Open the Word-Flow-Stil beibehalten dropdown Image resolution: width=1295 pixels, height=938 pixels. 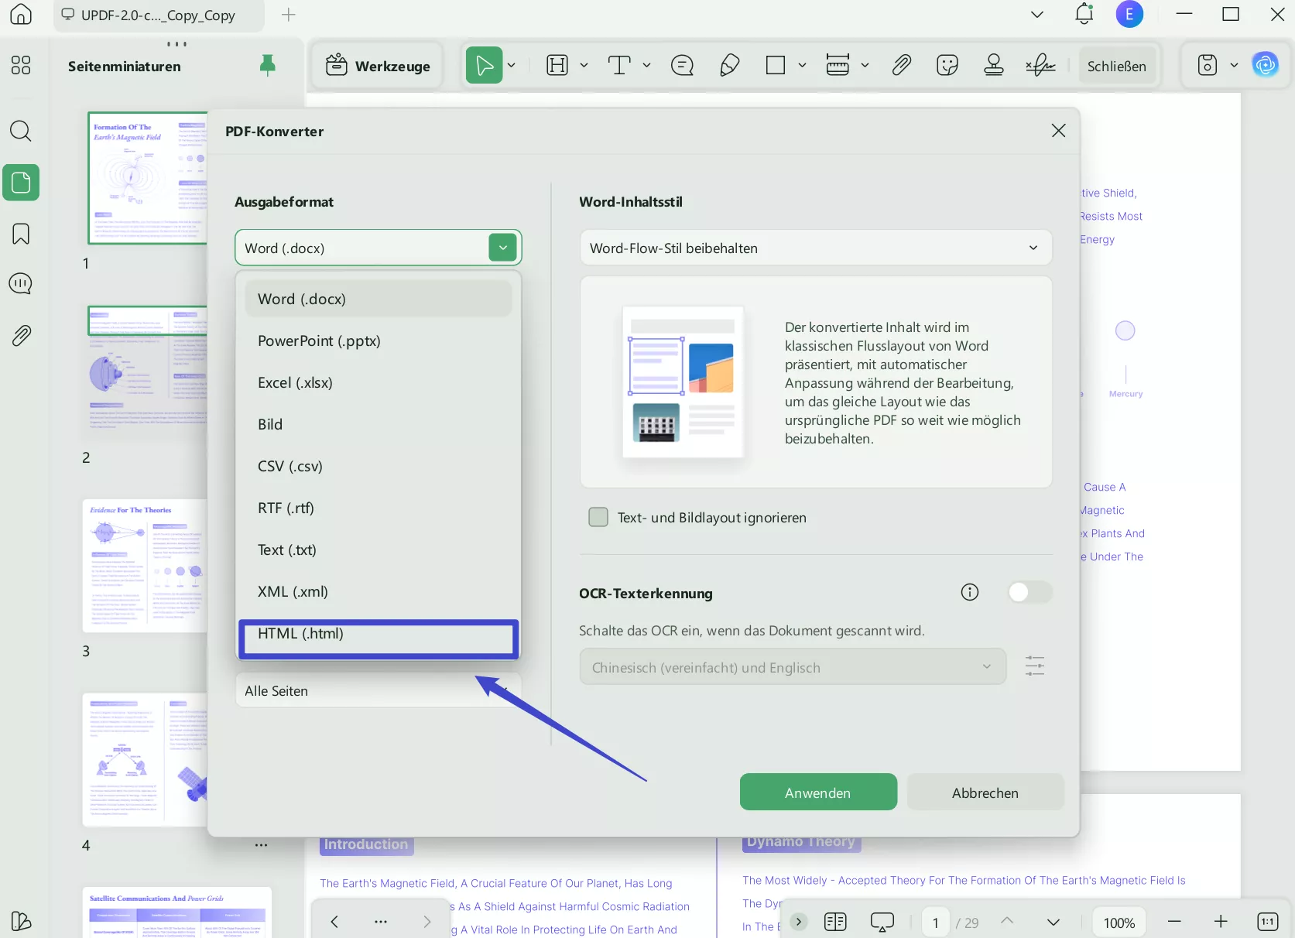(x=1033, y=248)
